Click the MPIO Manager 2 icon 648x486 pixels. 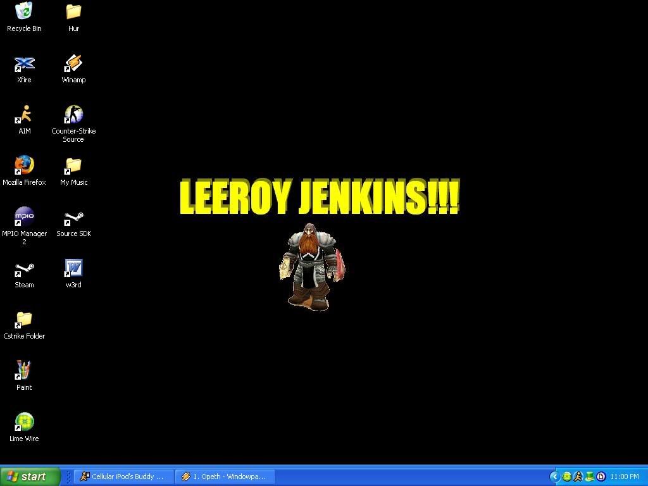pos(24,218)
